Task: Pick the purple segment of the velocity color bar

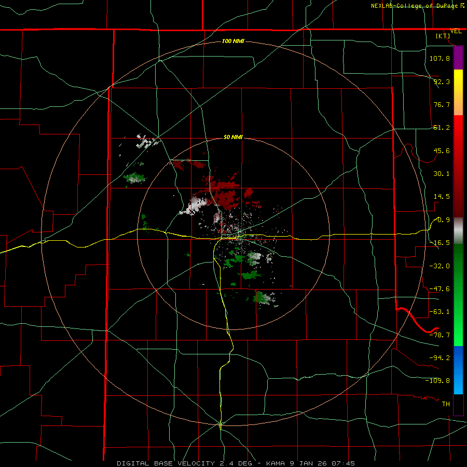Action: (x=458, y=58)
